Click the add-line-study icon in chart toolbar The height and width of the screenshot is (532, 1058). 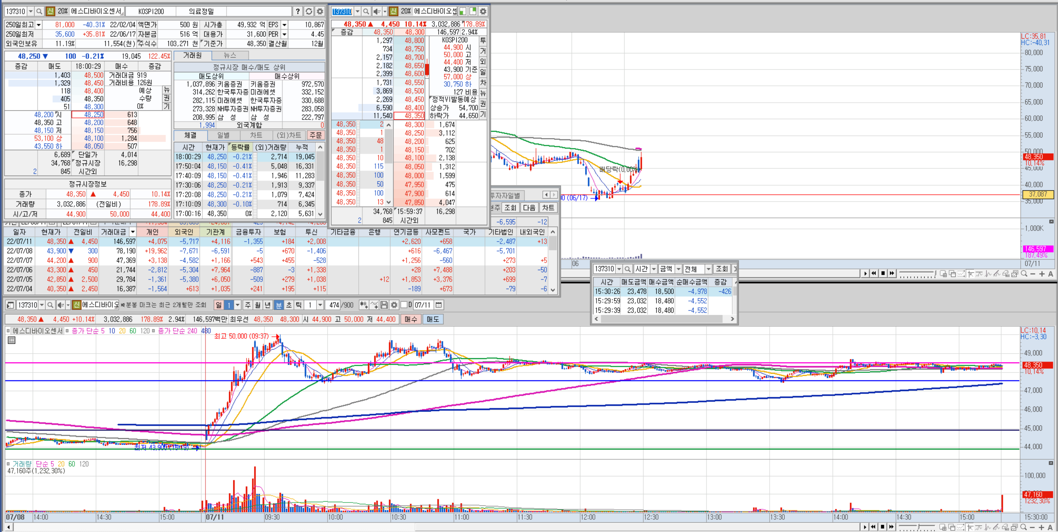374,305
